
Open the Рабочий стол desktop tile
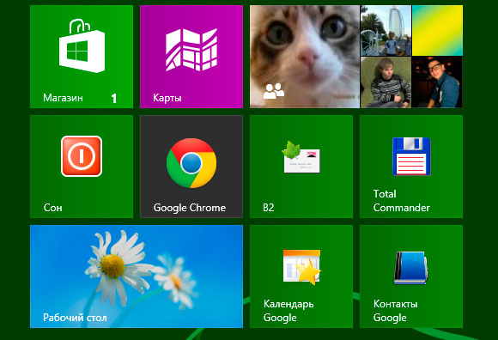[137, 276]
